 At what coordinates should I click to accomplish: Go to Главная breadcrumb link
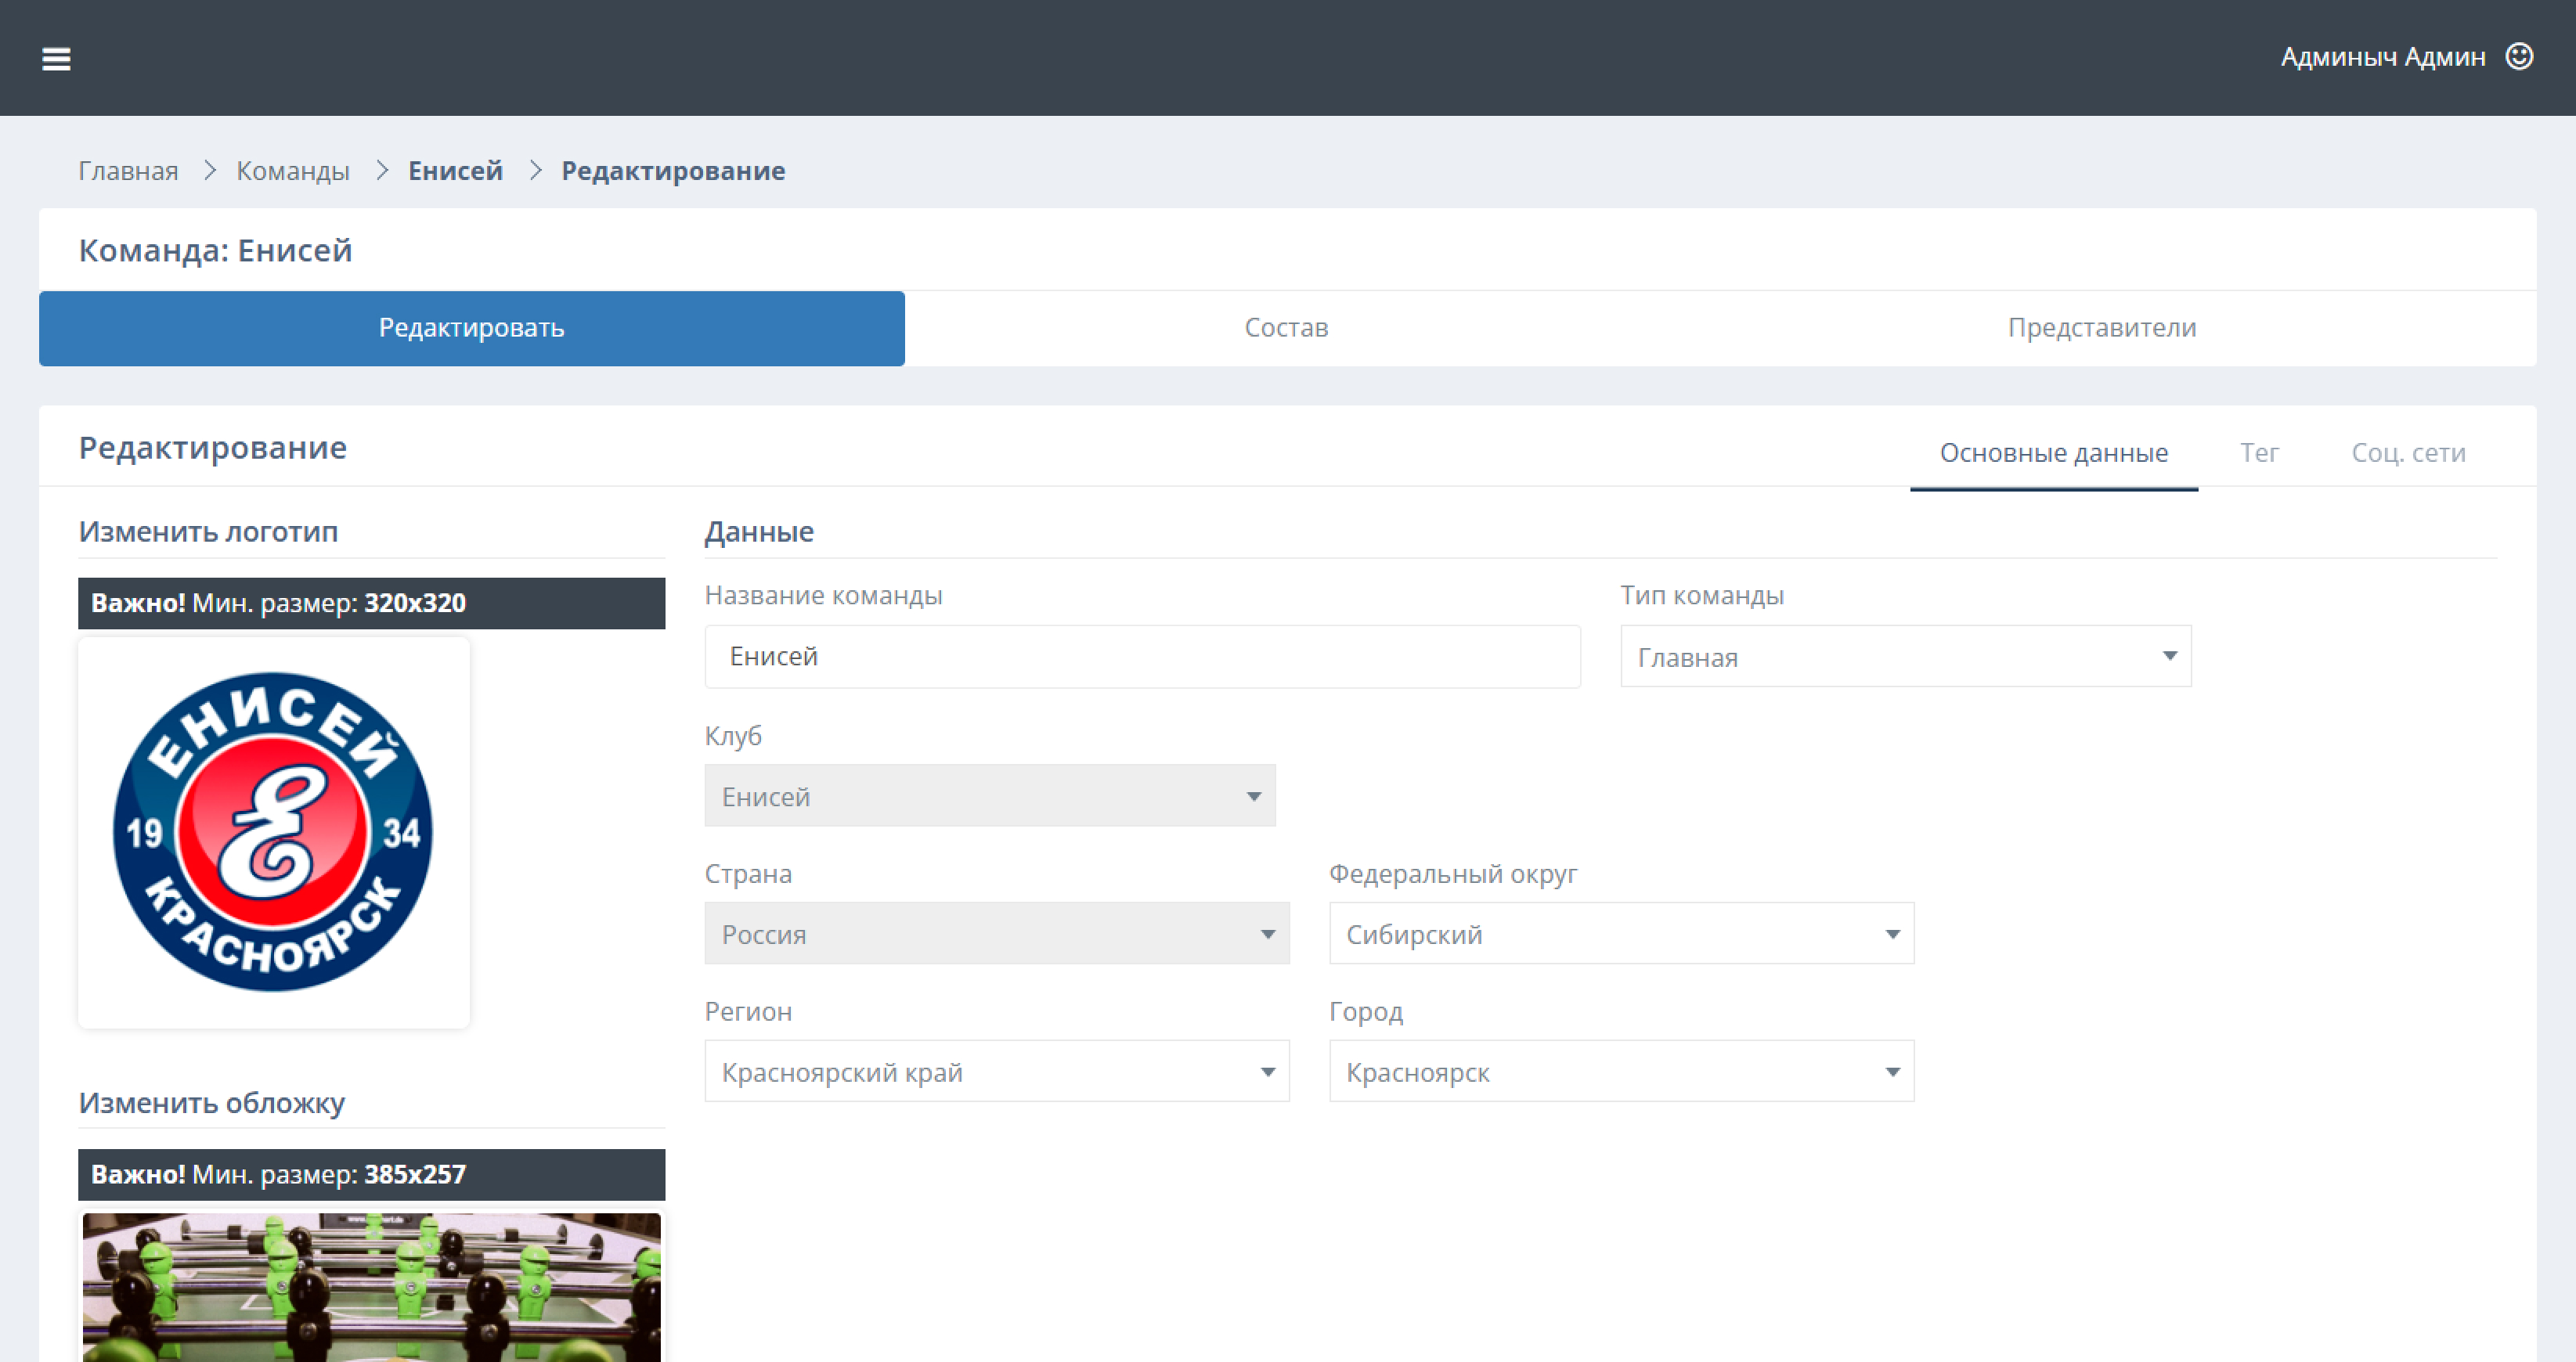point(128,171)
